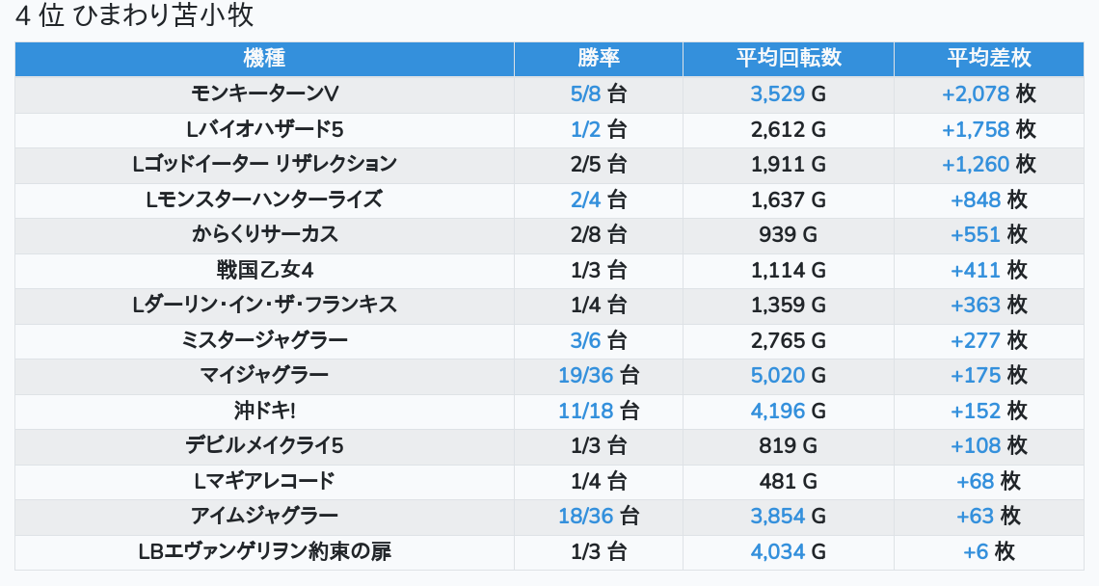
Task: Click the 戦国乙女4 machine name
Action: (x=264, y=270)
